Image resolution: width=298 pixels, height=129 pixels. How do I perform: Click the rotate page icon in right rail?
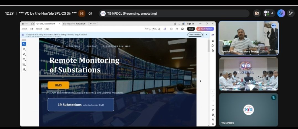213,110
